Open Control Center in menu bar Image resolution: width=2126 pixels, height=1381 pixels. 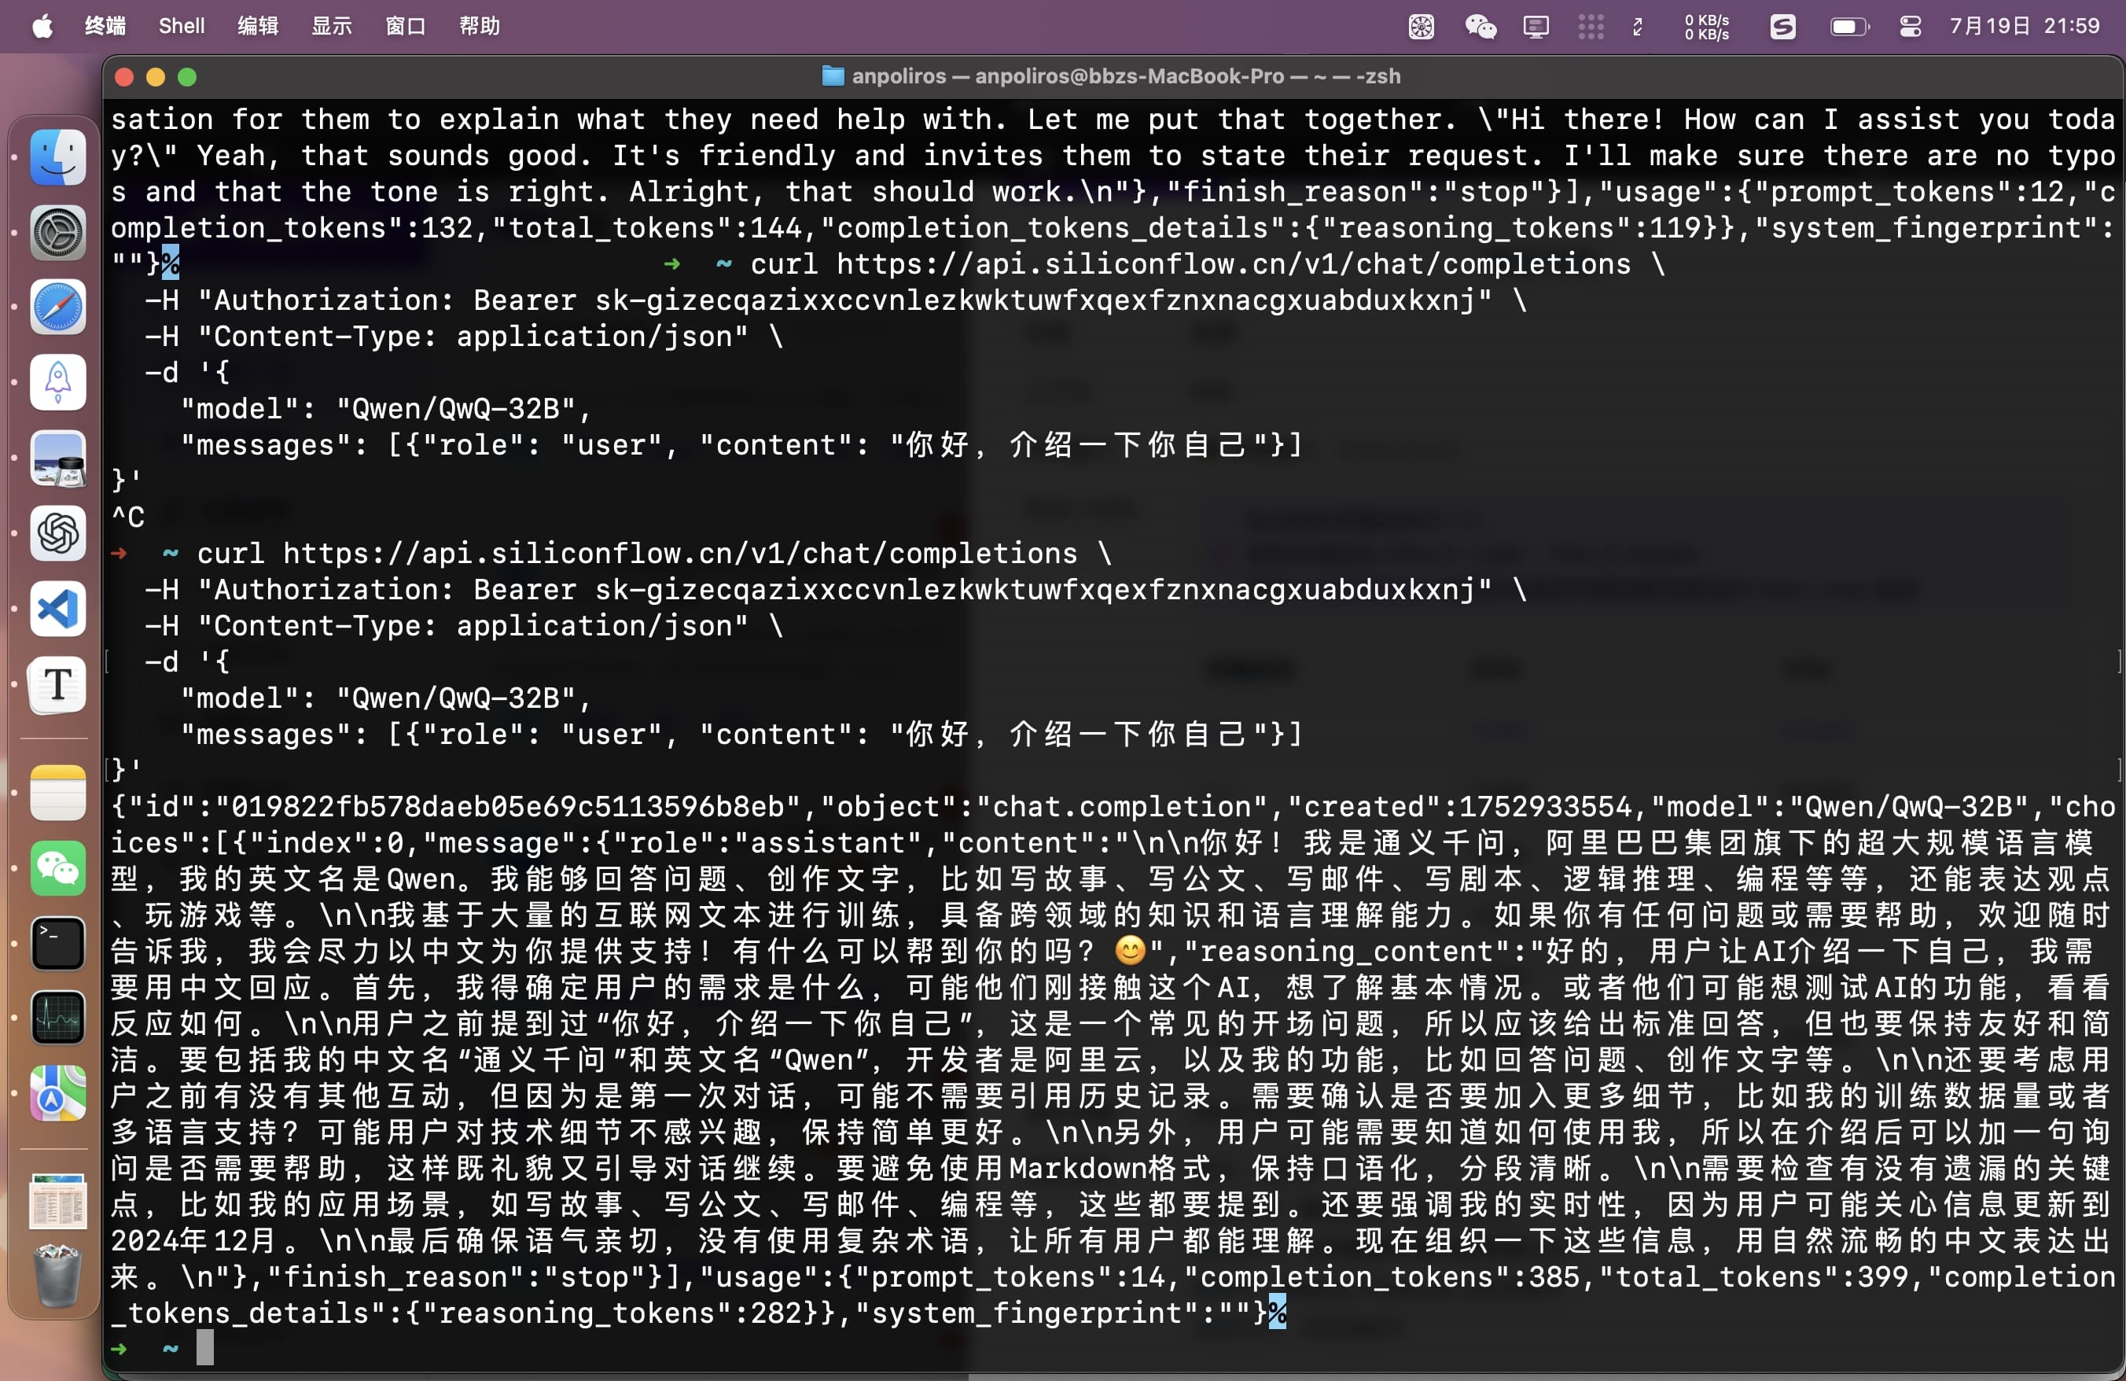pyautogui.click(x=1910, y=26)
